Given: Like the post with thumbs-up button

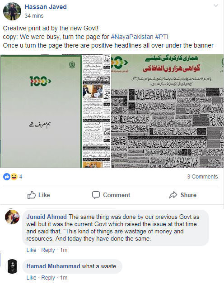Looking at the screenshot, I should pos(38,195).
